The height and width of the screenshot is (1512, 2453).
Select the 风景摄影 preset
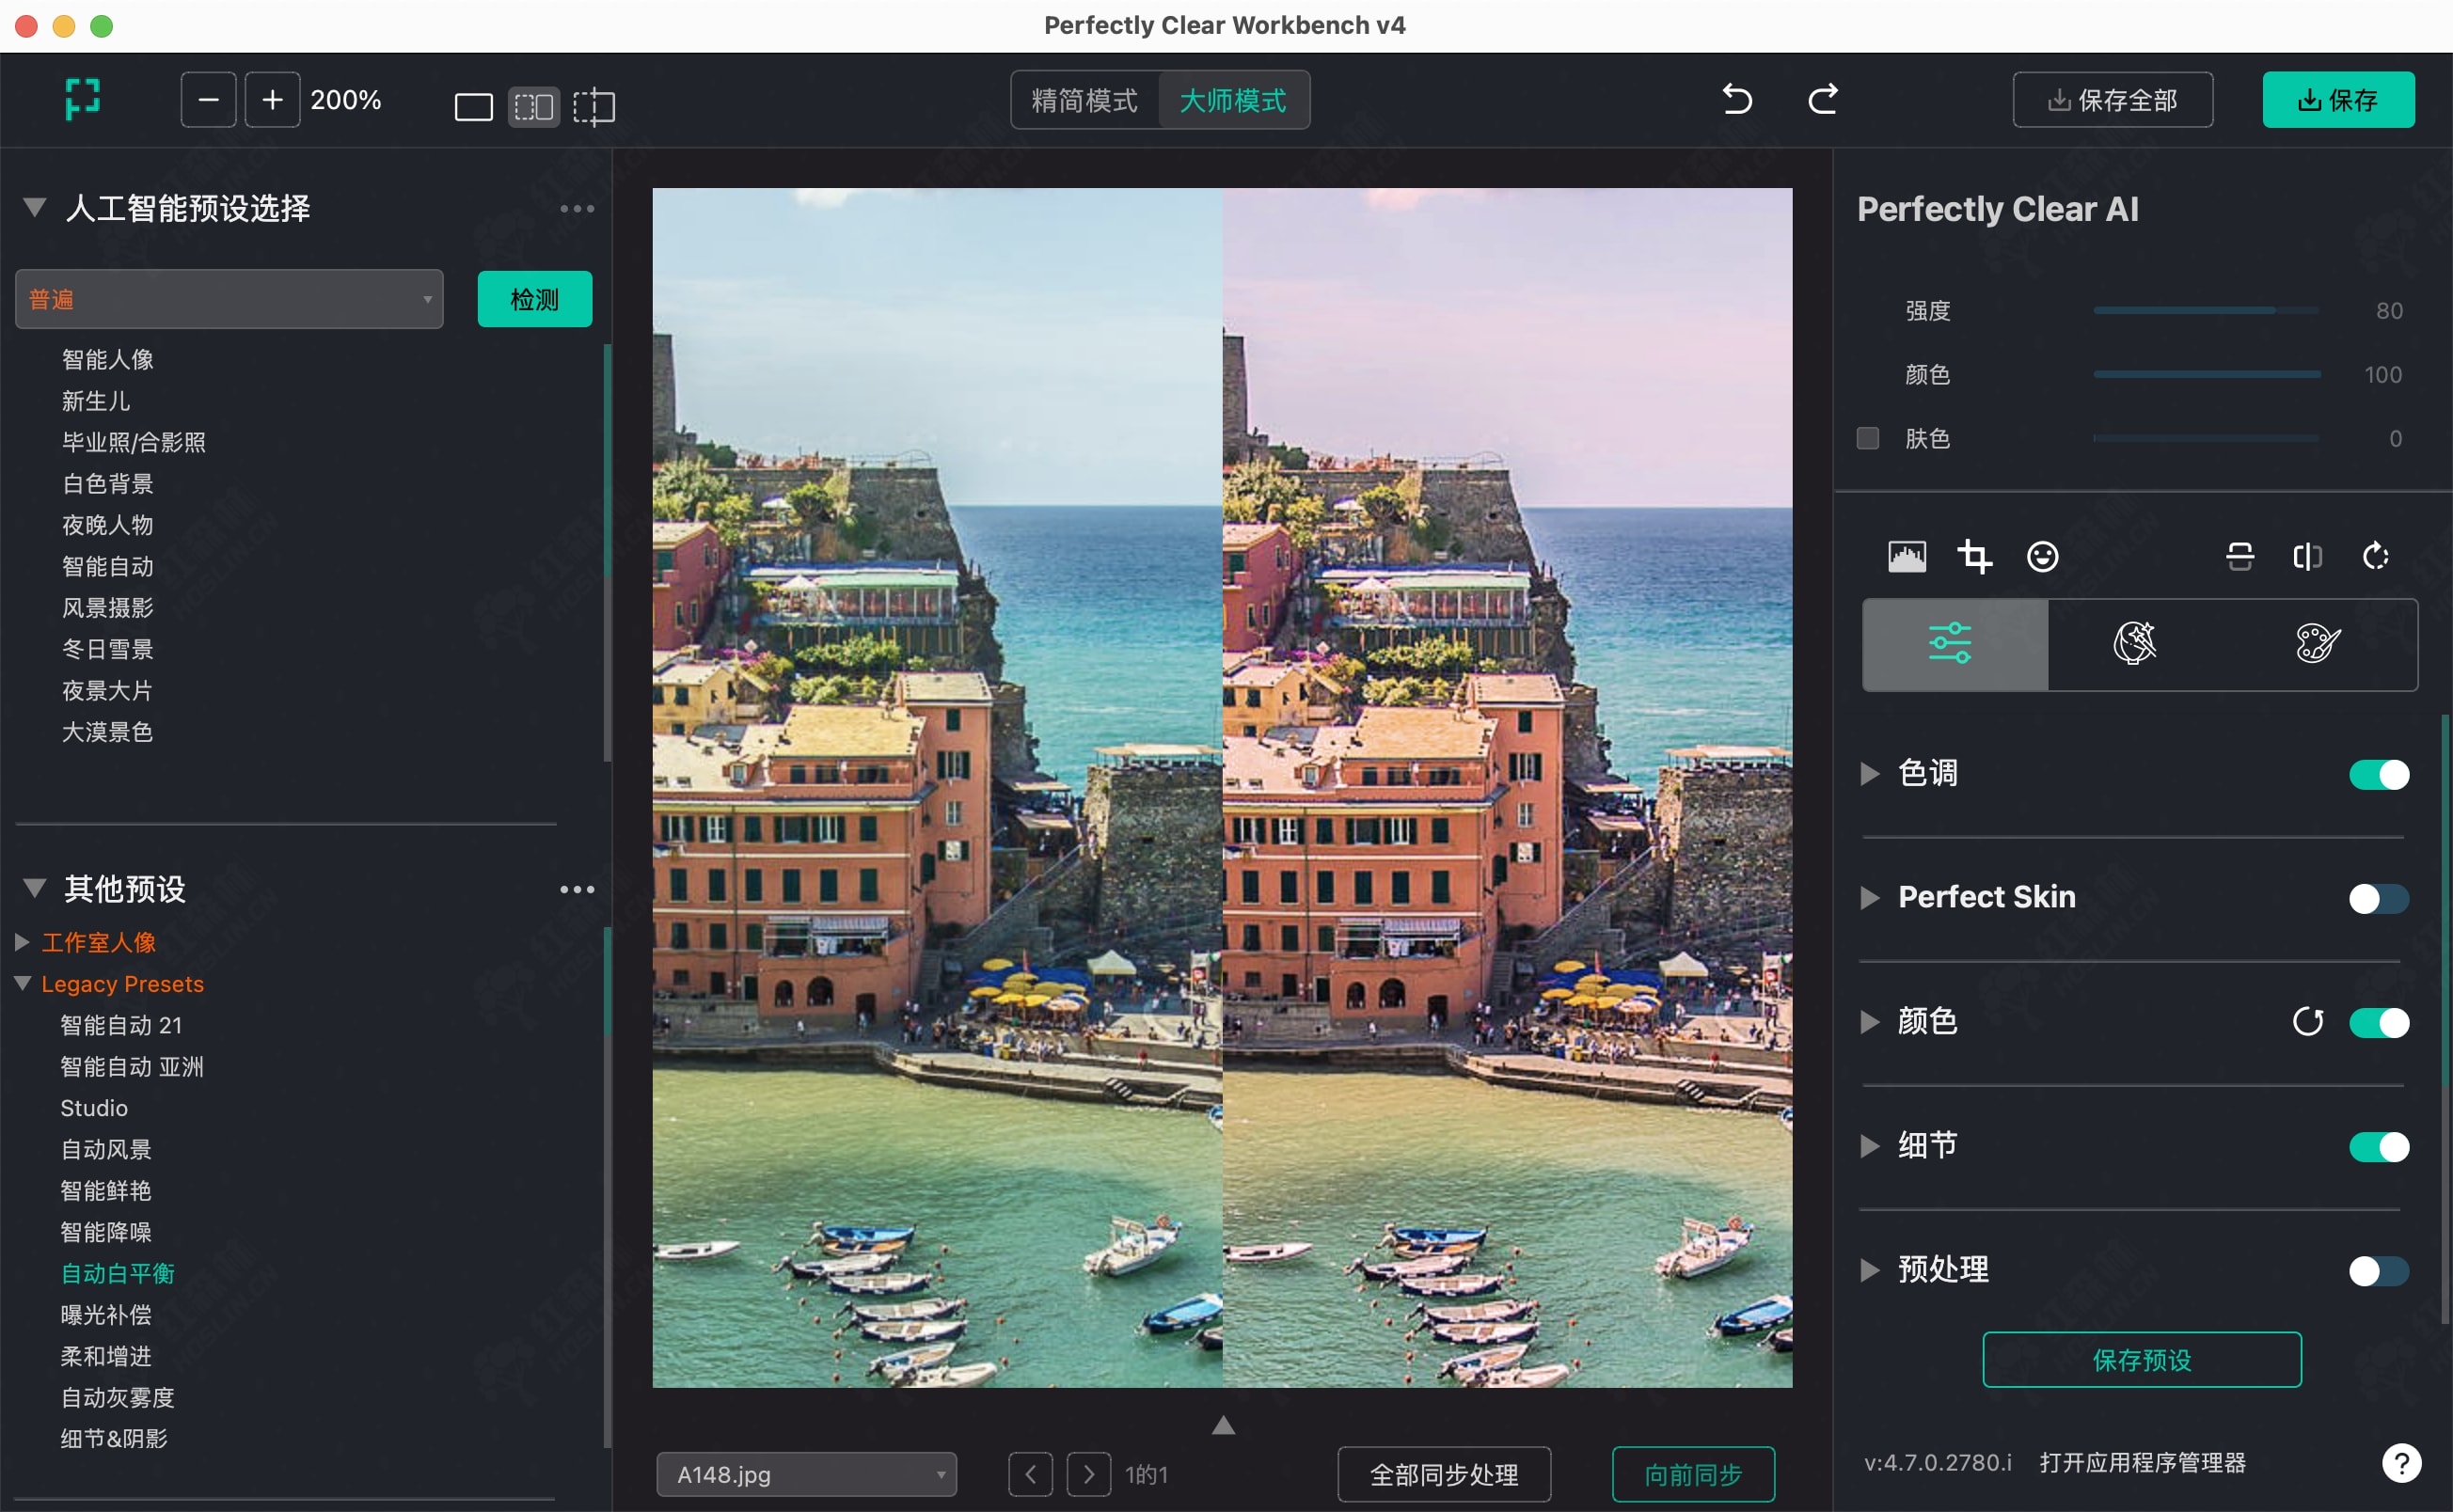107,608
